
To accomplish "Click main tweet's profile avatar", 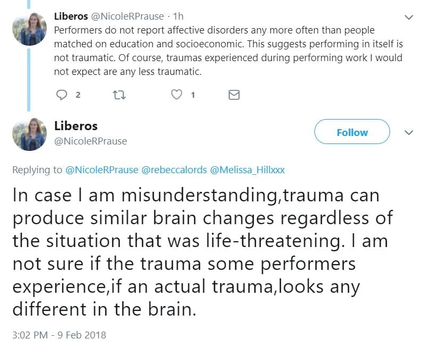I will pyautogui.click(x=30, y=134).
